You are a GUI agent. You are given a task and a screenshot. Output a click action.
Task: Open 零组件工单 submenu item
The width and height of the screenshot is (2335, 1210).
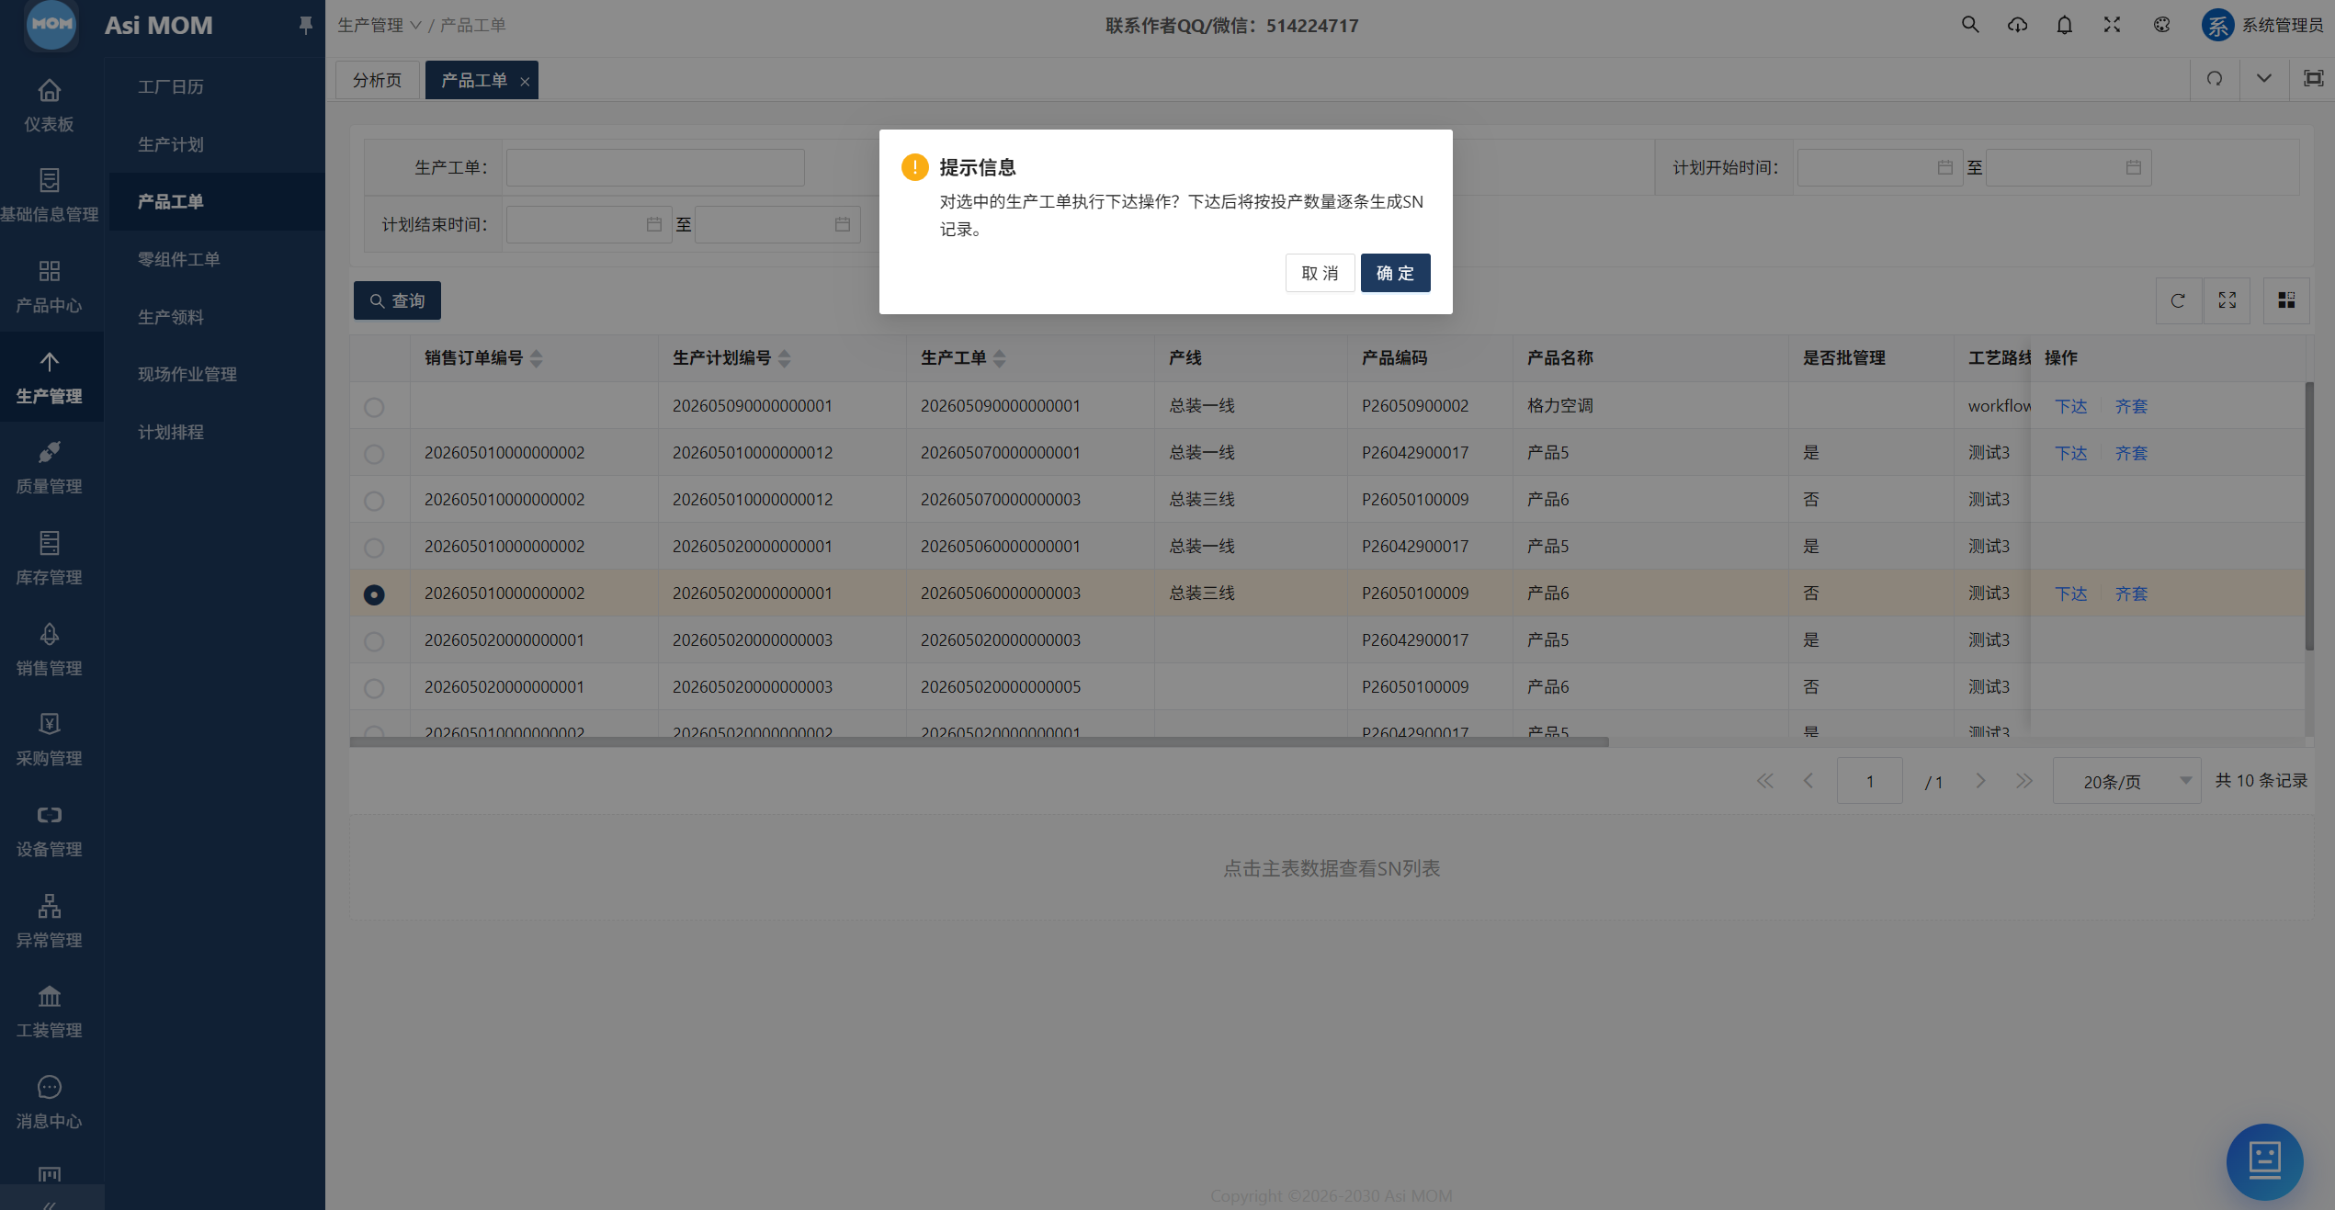click(178, 260)
